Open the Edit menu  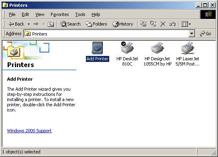point(25,14)
